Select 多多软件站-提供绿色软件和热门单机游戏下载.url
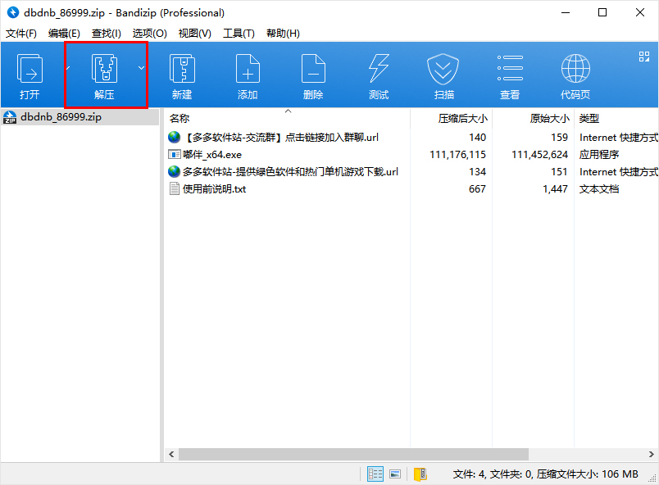This screenshot has width=659, height=485. [x=290, y=172]
